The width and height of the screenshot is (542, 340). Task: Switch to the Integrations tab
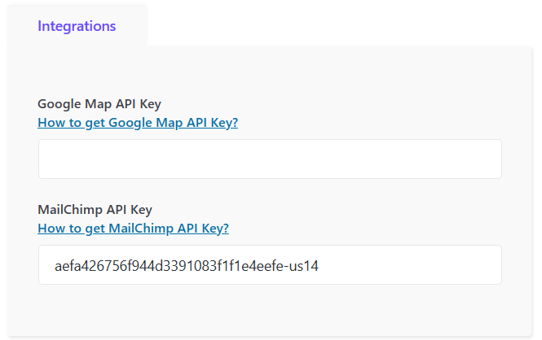[77, 26]
